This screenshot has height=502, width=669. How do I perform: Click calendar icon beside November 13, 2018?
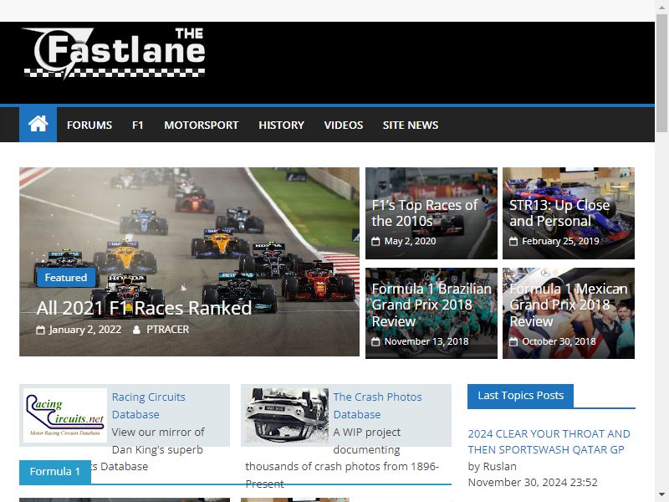click(x=375, y=342)
